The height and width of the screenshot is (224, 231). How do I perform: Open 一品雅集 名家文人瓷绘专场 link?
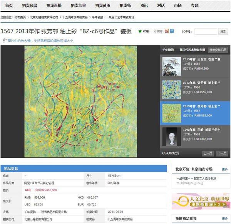point(196,179)
